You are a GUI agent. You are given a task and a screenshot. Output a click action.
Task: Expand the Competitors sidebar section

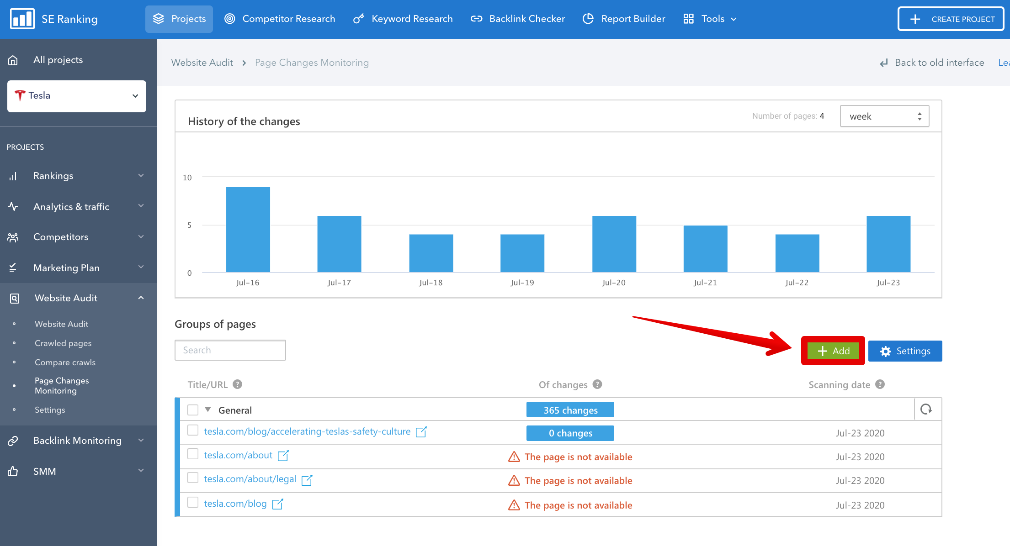click(141, 236)
